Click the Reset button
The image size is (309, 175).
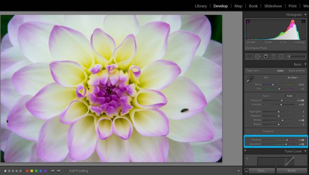pos(292,171)
